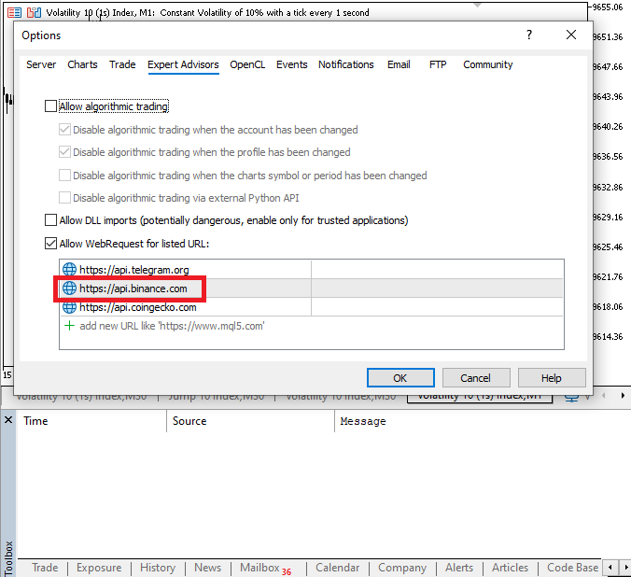Open the Toolbox Trade tab
Viewport: 631px width, 577px height.
[45, 568]
